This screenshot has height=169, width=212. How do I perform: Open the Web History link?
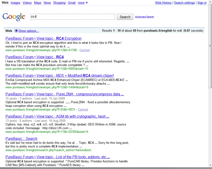(163, 3)
